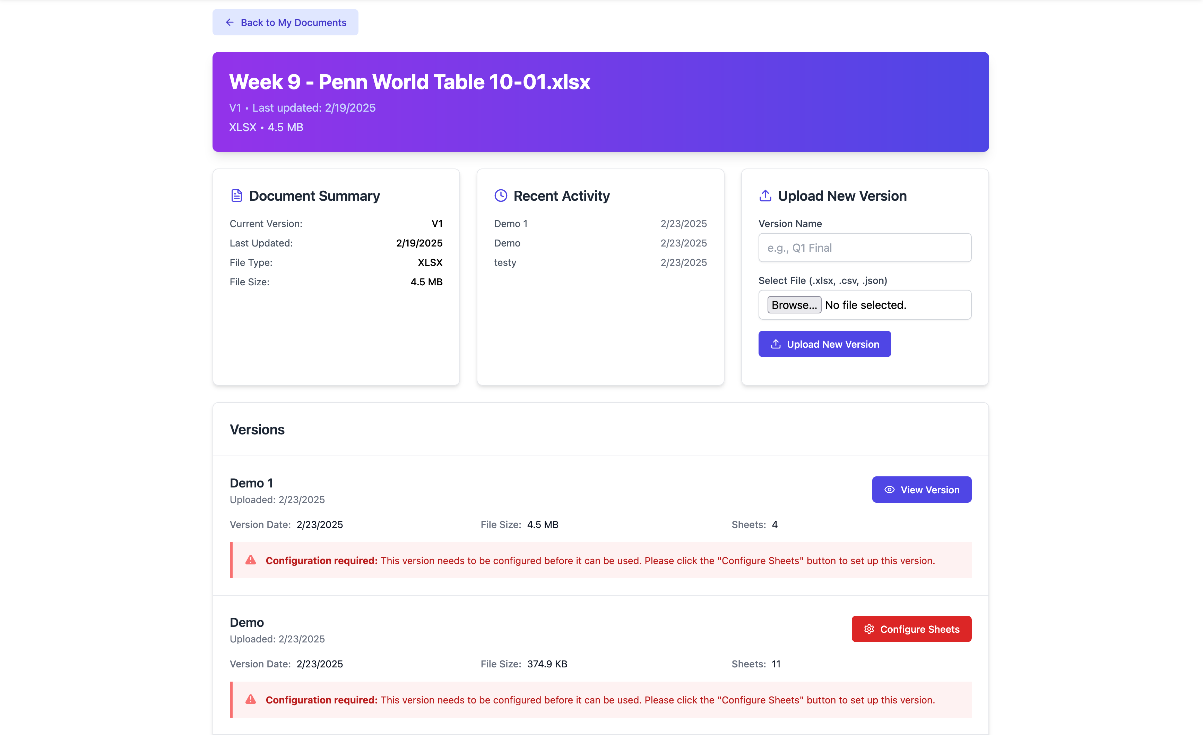1203x735 pixels.
Task: Click upload icon beside Upload New Version heading
Action: (x=765, y=196)
